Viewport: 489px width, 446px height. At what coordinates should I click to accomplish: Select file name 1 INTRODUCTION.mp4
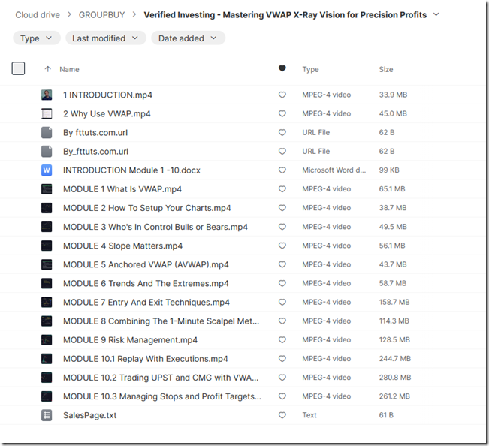(x=107, y=95)
